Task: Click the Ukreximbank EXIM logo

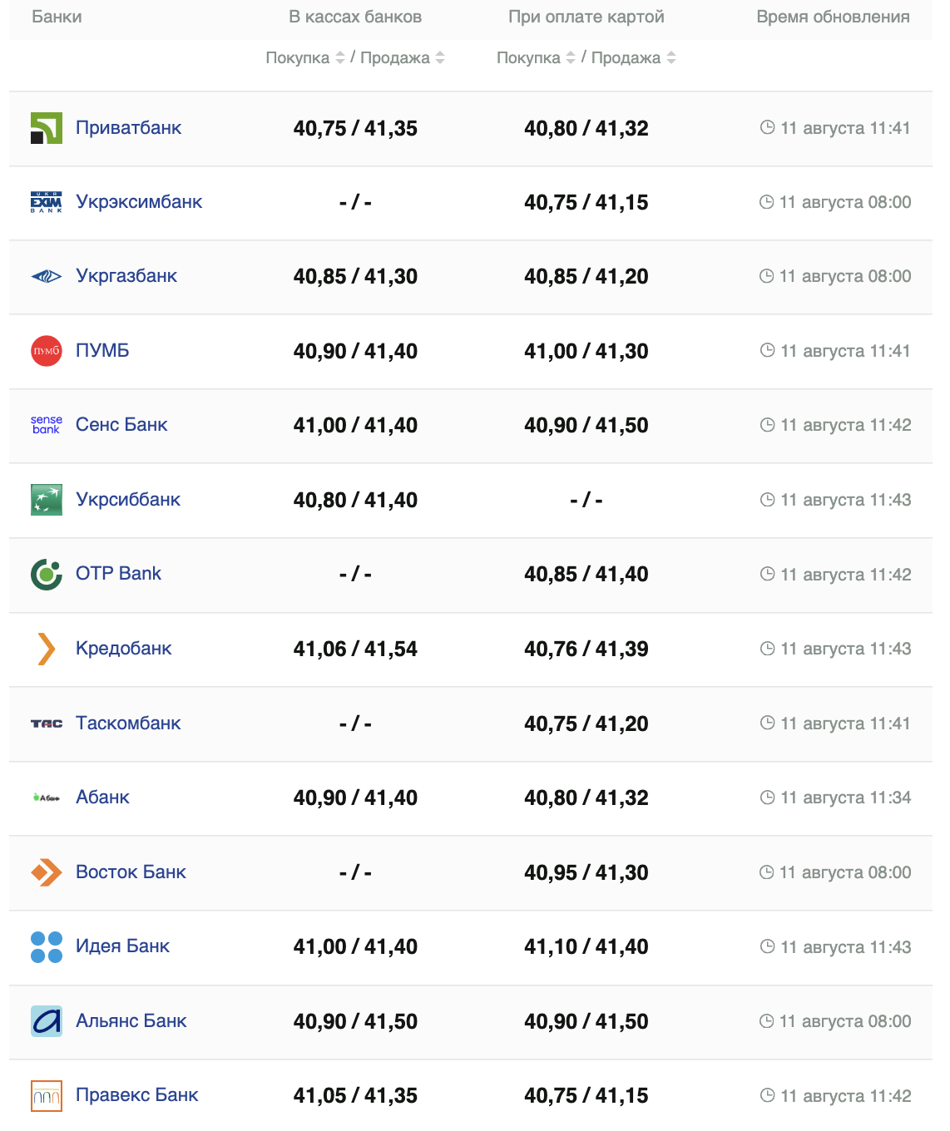Action: [47, 202]
